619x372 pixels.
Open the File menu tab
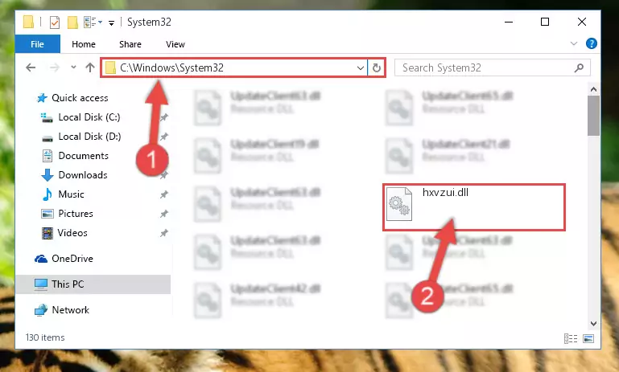click(x=38, y=43)
